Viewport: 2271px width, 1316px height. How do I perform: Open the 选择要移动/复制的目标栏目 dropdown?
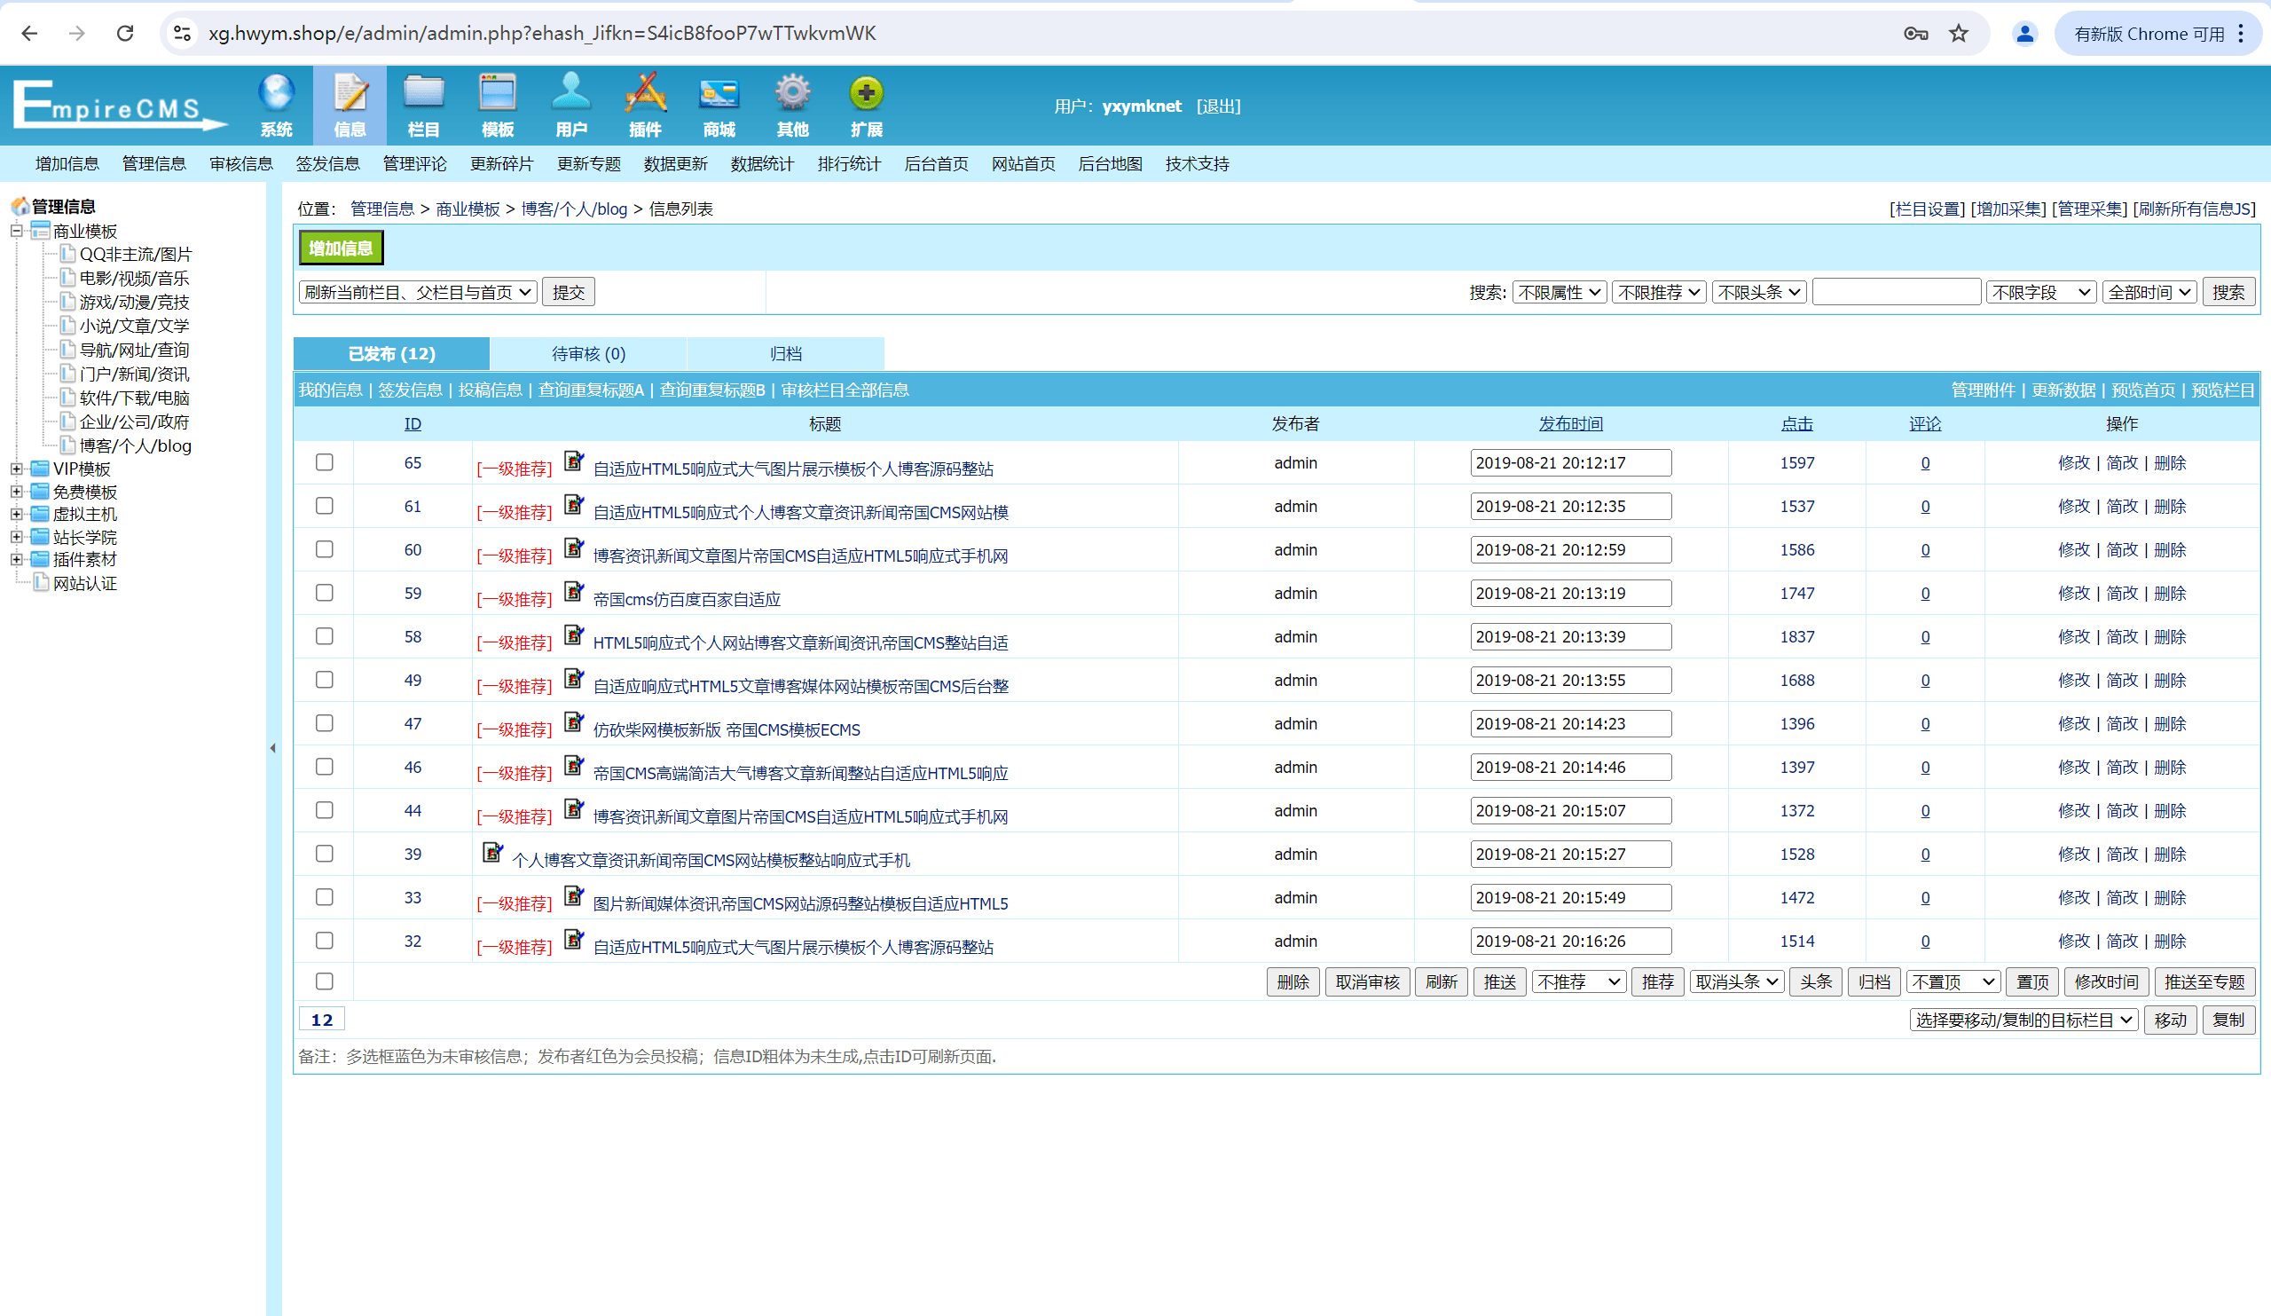[2023, 1020]
